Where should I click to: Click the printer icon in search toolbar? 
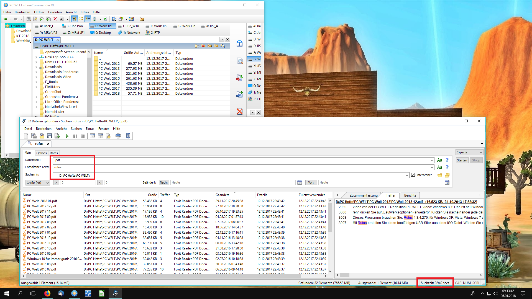118,136
